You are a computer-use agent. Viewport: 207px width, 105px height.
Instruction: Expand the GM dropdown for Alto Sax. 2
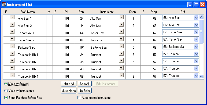pyautogui.click(x=196, y=25)
